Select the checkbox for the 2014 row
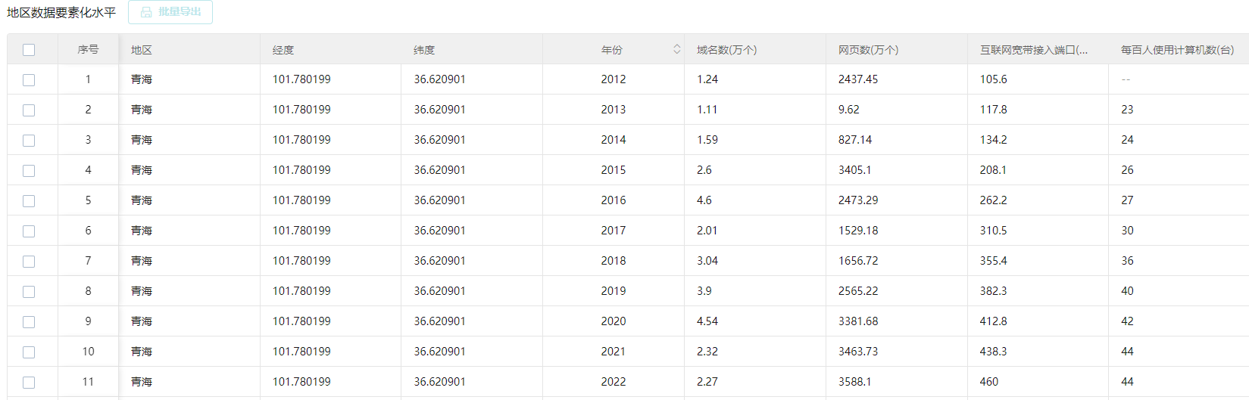The image size is (1249, 400). [29, 141]
